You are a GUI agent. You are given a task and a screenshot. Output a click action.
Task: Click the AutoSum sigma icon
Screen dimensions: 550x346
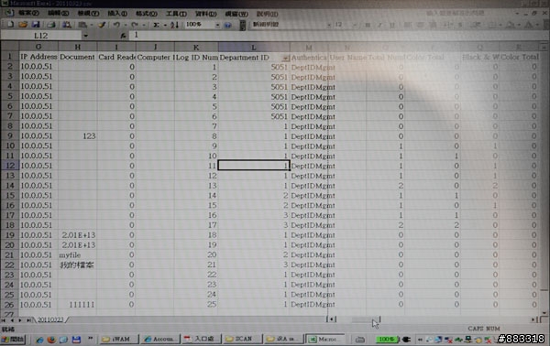point(156,25)
